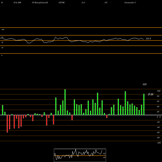Open the mini RSI chart thumbnail

(x=80, y=155)
